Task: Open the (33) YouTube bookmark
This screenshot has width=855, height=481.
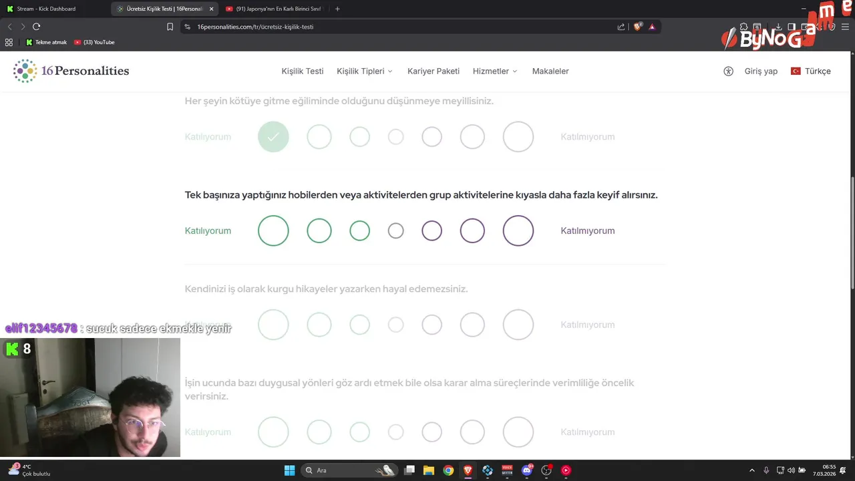Action: 94,42
